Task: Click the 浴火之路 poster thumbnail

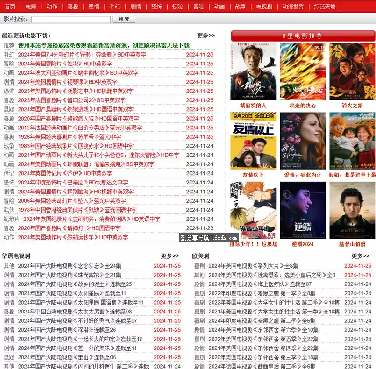Action: coord(352,71)
